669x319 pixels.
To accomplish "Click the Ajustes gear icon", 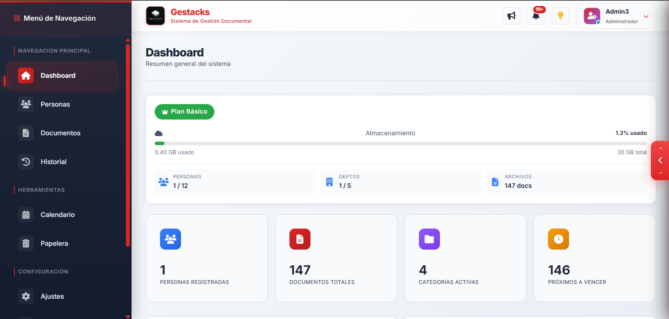I will pyautogui.click(x=26, y=296).
